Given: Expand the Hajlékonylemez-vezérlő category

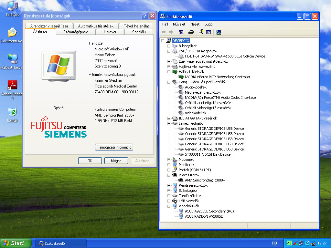Looking at the screenshot, I should (169, 67).
